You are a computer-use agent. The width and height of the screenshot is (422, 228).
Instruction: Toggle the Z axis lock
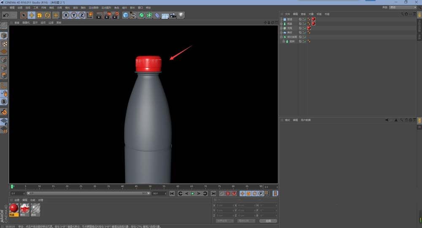pyautogui.click(x=81, y=15)
